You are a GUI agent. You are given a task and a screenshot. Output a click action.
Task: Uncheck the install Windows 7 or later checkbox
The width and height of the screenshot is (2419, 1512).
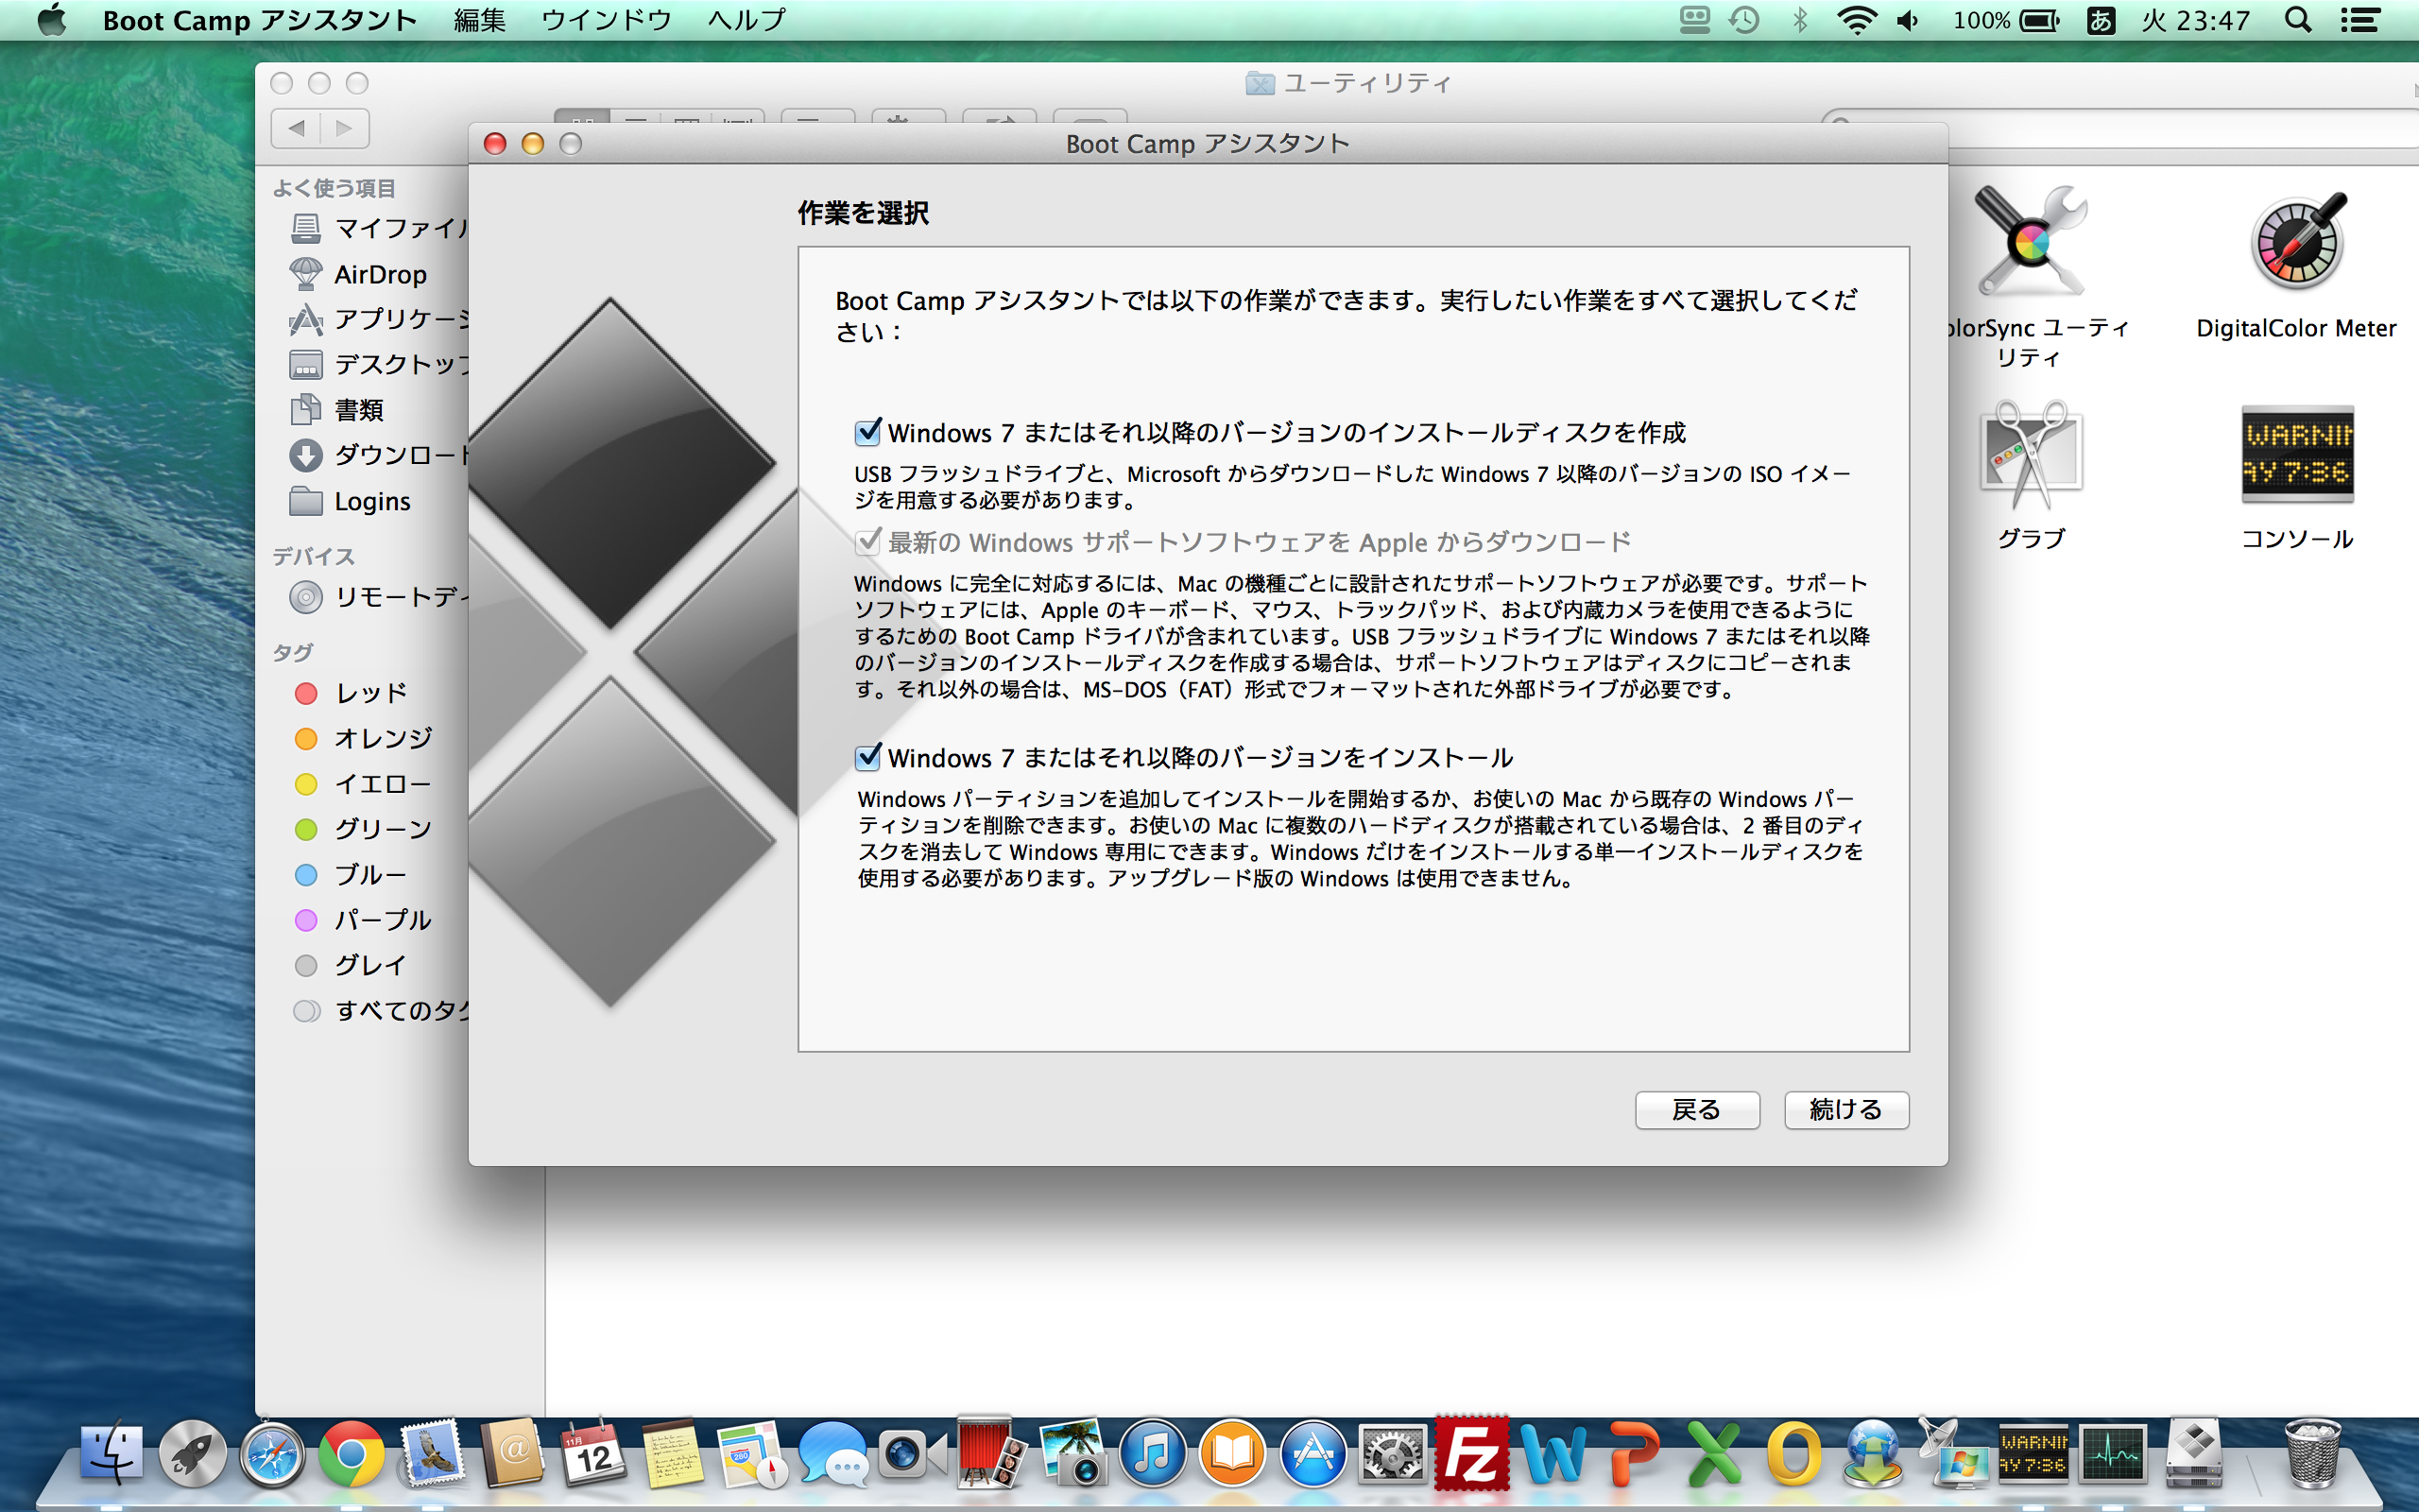tap(867, 757)
